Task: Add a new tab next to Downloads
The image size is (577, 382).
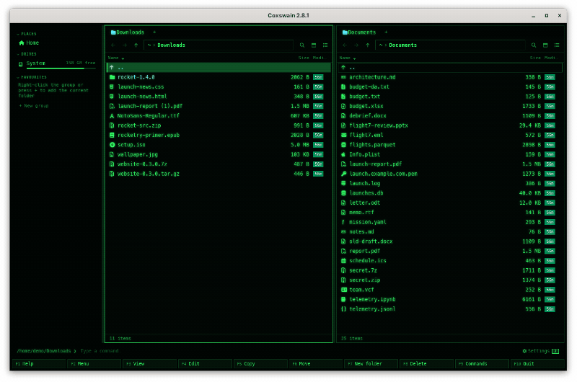Action: (154, 32)
